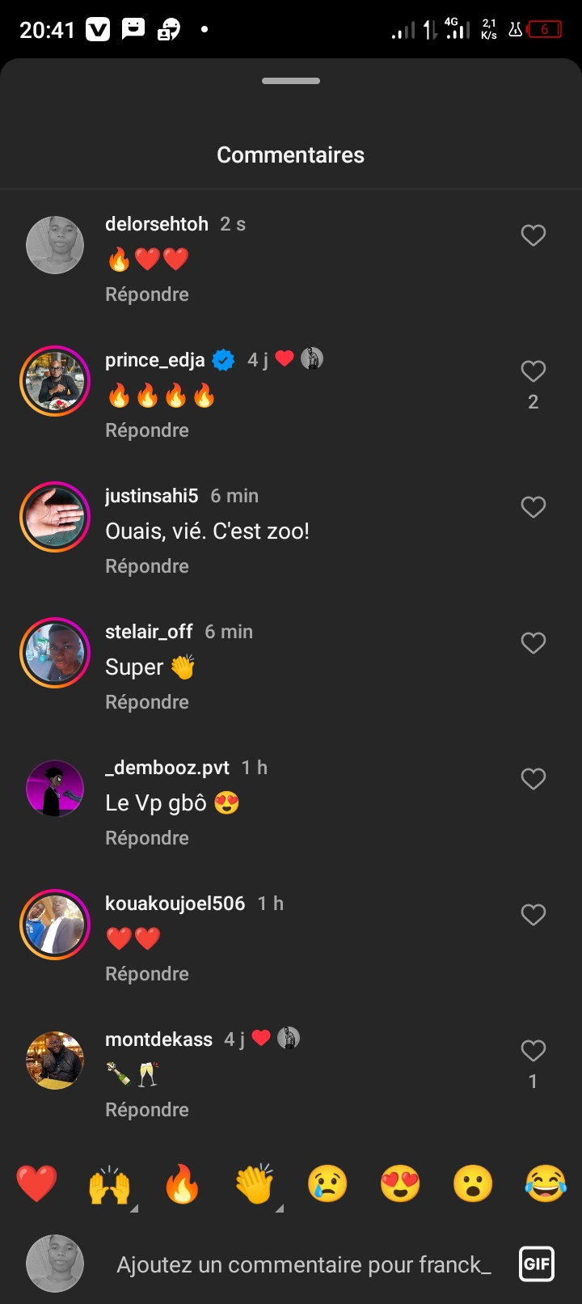Add crying face emoji quick reaction
This screenshot has height=1304, width=582.
pos(327,1184)
